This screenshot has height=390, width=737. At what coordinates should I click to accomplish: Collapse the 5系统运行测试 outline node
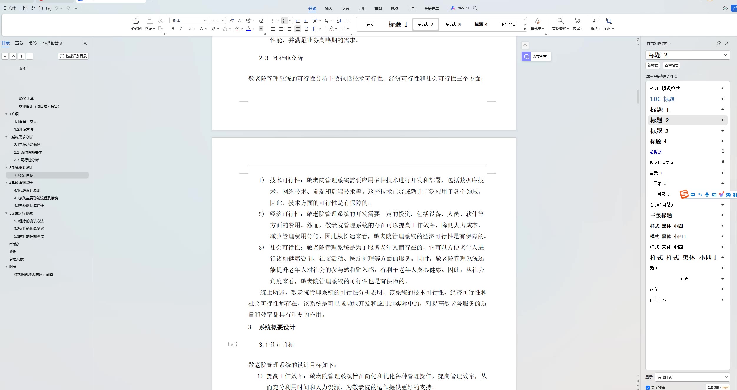[x=6, y=213]
